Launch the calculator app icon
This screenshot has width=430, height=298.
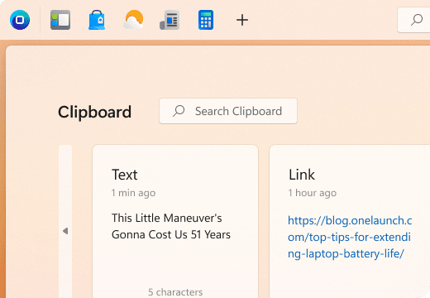(x=206, y=20)
